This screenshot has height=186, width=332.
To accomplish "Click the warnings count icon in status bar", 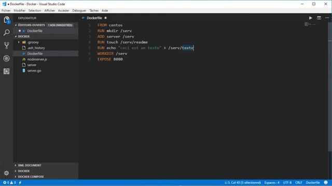I will point(11,182).
